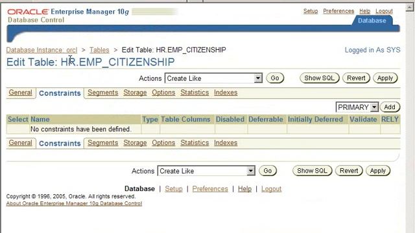The height and width of the screenshot is (233, 415).
Task: Expand the PRIMARY constraint type dropdown
Action: pyautogui.click(x=357, y=107)
